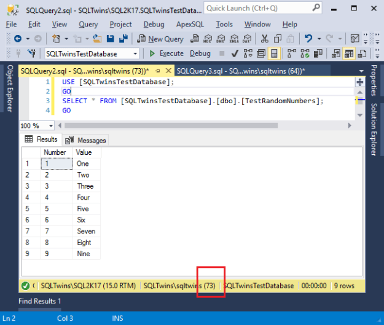Screen dimensions: 384x325
Task: Click the editor horizontal scrollbar thumb
Action: tap(171, 126)
